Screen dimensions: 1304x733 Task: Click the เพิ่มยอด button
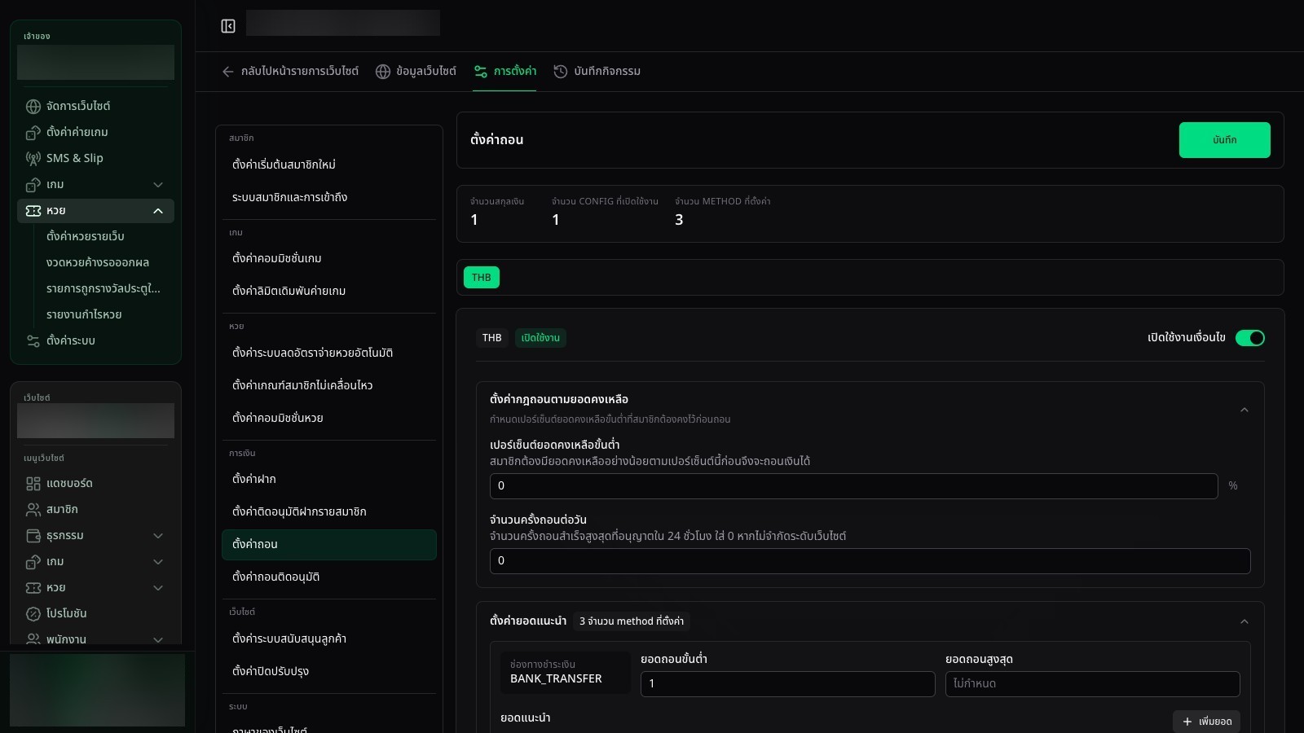point(1206,722)
